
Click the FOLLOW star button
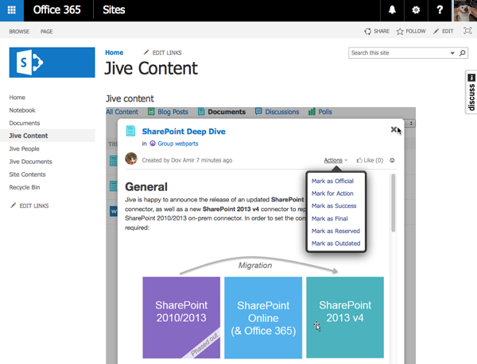click(411, 31)
